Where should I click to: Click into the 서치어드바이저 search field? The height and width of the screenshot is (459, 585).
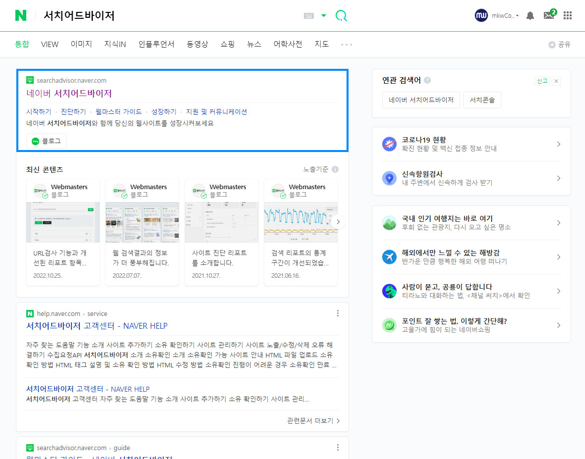click(x=168, y=15)
